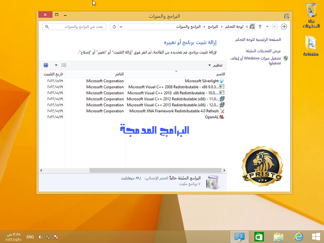The width and height of the screenshot is (324, 243).
Task: Click the scrollbar right arrow
Action: click(224, 170)
